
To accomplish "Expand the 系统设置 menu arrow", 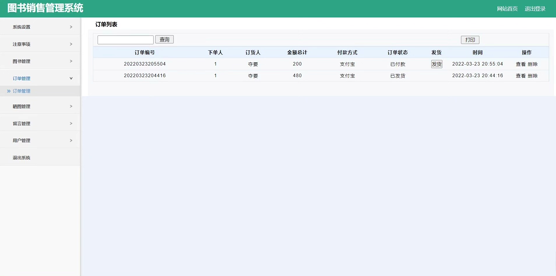I will 71,27.
